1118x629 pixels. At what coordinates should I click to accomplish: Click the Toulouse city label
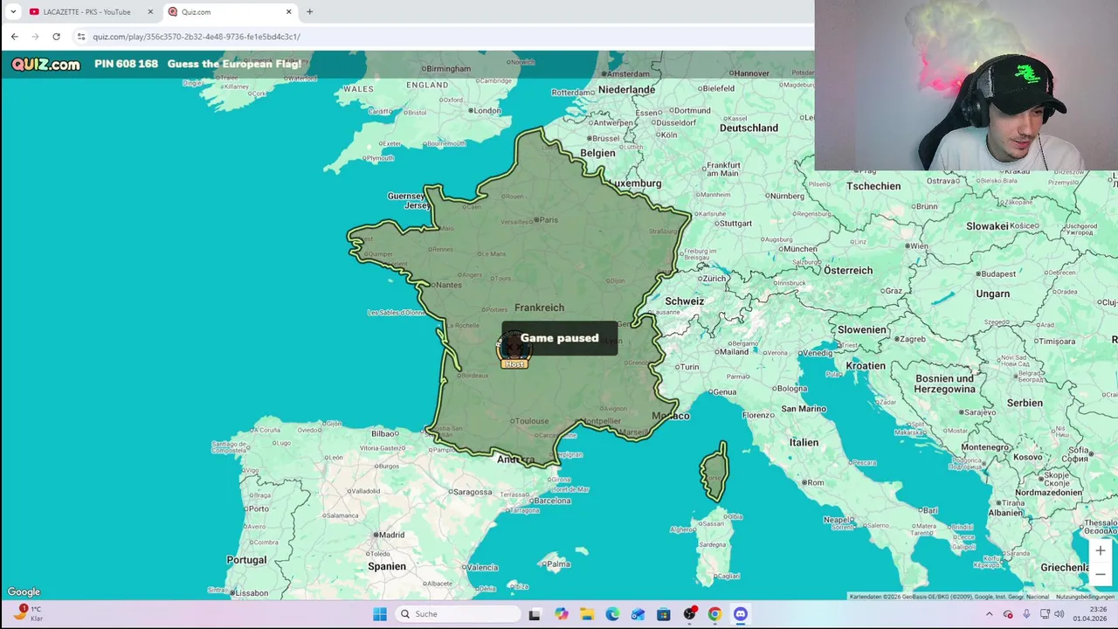pos(531,421)
